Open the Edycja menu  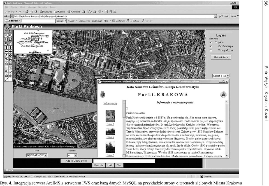point(14,7)
